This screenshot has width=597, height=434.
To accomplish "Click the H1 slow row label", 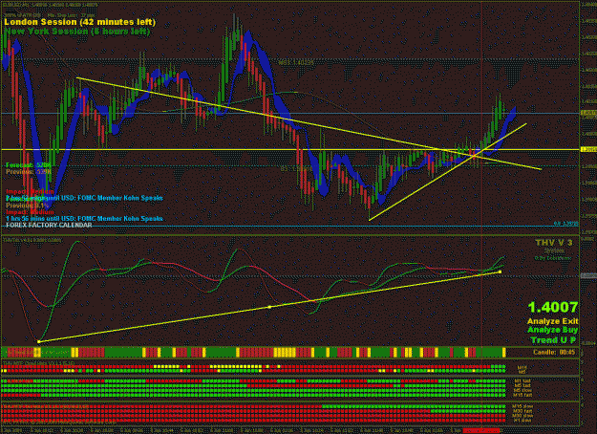I will coord(522,421).
